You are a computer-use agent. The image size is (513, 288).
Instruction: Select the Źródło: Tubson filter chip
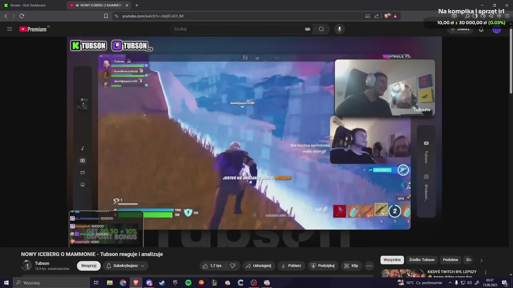click(x=422, y=260)
